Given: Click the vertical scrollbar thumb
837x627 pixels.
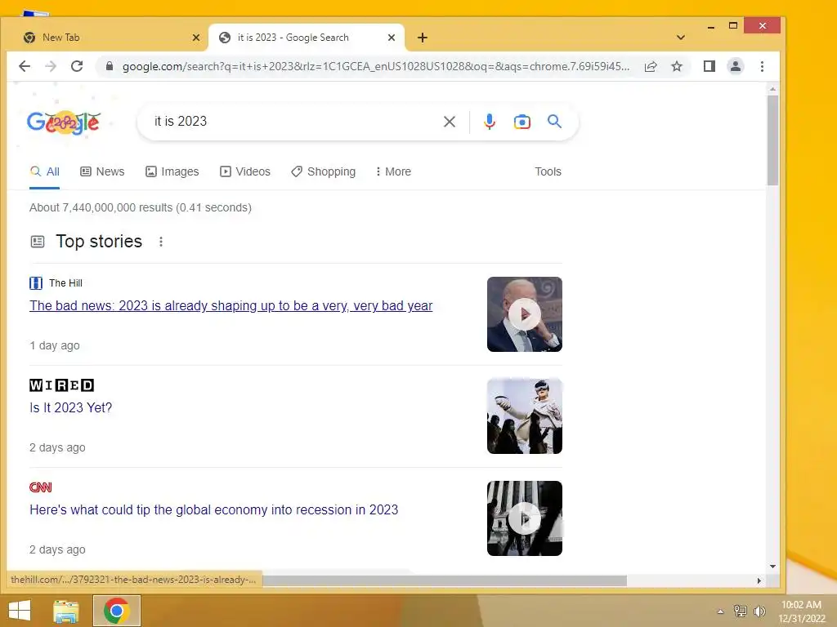Looking at the screenshot, I should [772, 140].
